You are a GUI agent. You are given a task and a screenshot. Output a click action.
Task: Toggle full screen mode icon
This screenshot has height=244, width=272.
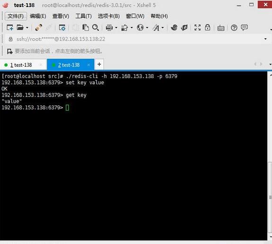(197, 27)
